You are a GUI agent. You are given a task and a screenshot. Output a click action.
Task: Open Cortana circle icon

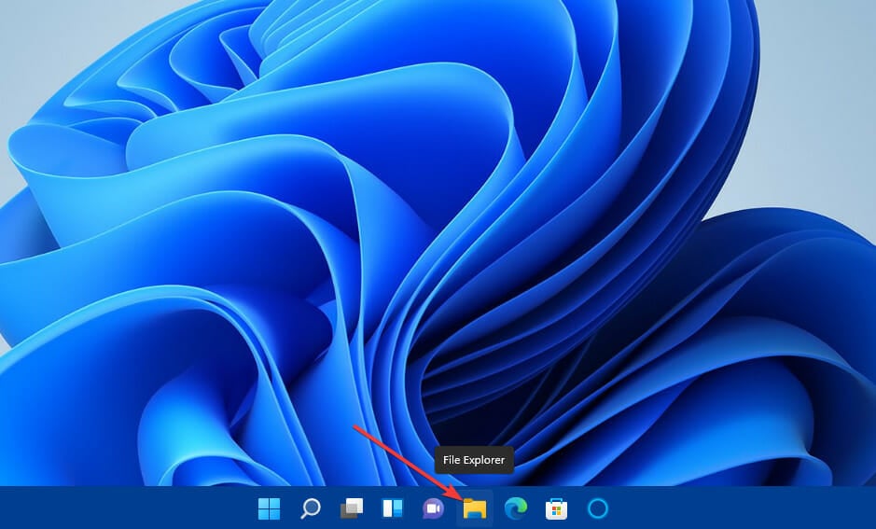click(598, 508)
